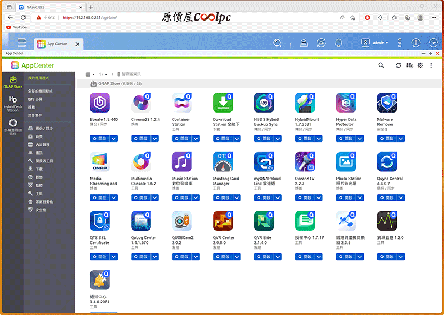Click the open button for QTS SSL Certificate
Image resolution: width=444 pixels, height=315 pixels.
pos(100,257)
